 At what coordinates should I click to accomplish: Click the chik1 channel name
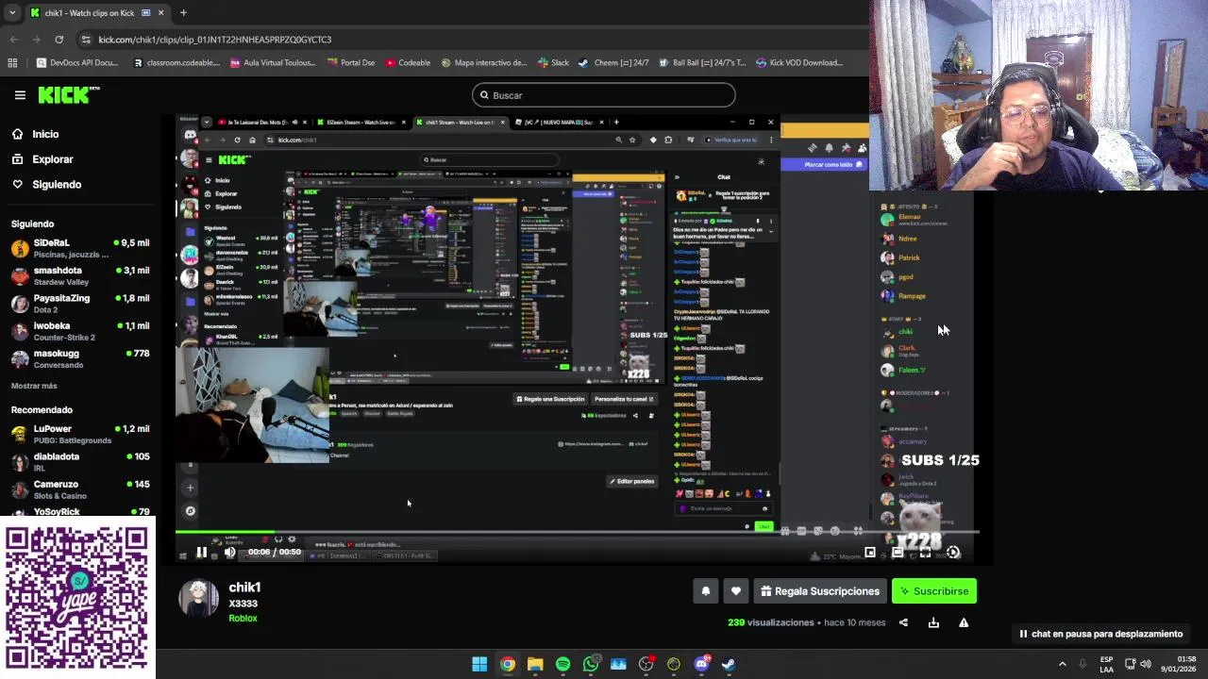pyautogui.click(x=244, y=587)
